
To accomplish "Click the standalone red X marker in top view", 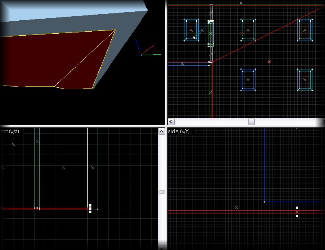I will 269,62.
